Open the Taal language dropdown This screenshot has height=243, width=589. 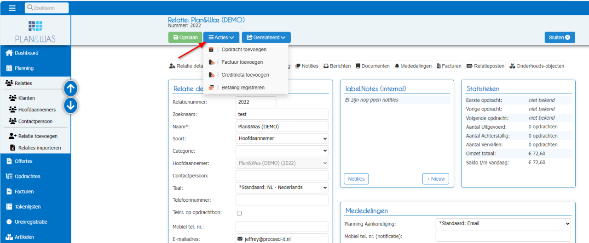[282, 188]
